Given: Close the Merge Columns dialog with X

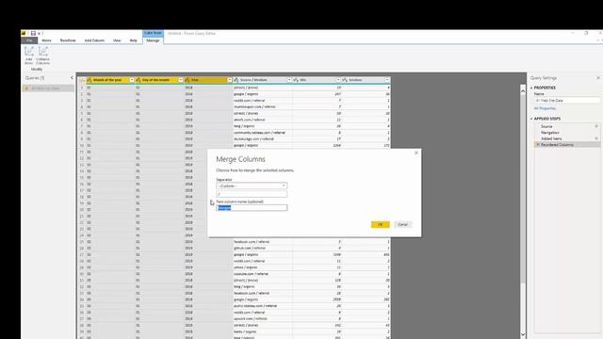Looking at the screenshot, I should tap(416, 153).
